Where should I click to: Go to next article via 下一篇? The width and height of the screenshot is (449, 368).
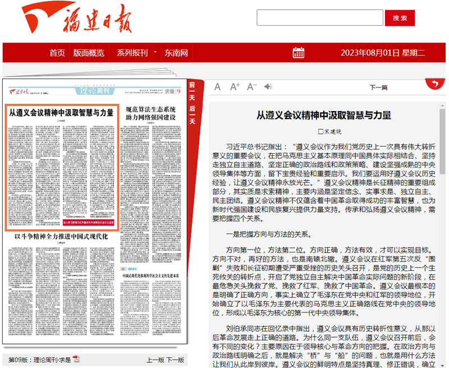pyautogui.click(x=378, y=88)
